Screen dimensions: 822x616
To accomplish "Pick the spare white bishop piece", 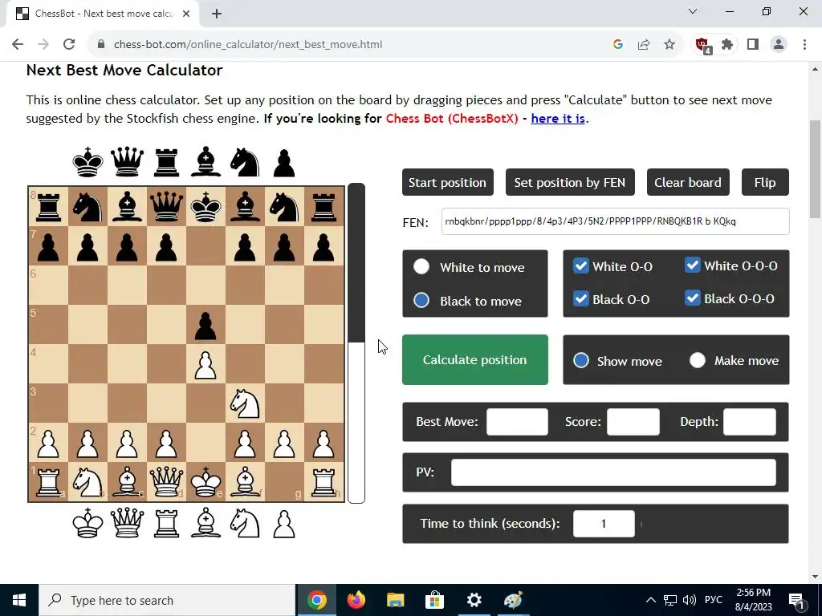I will 205,523.
